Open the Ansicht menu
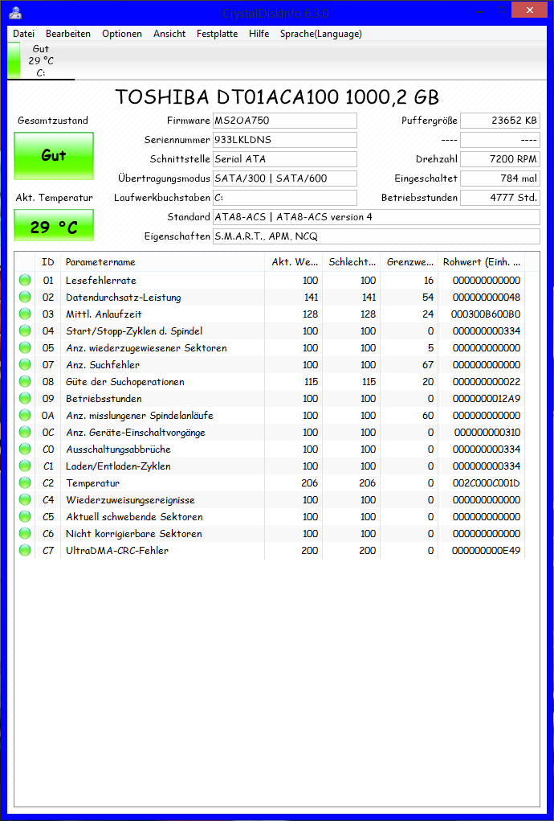Screen dimensions: 554x821 [169, 34]
